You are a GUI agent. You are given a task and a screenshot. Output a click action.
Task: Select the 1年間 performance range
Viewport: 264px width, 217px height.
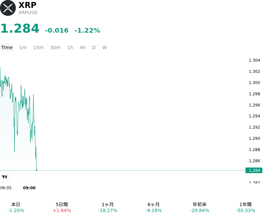246,207
